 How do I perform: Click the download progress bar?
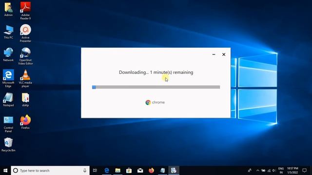pos(156,87)
